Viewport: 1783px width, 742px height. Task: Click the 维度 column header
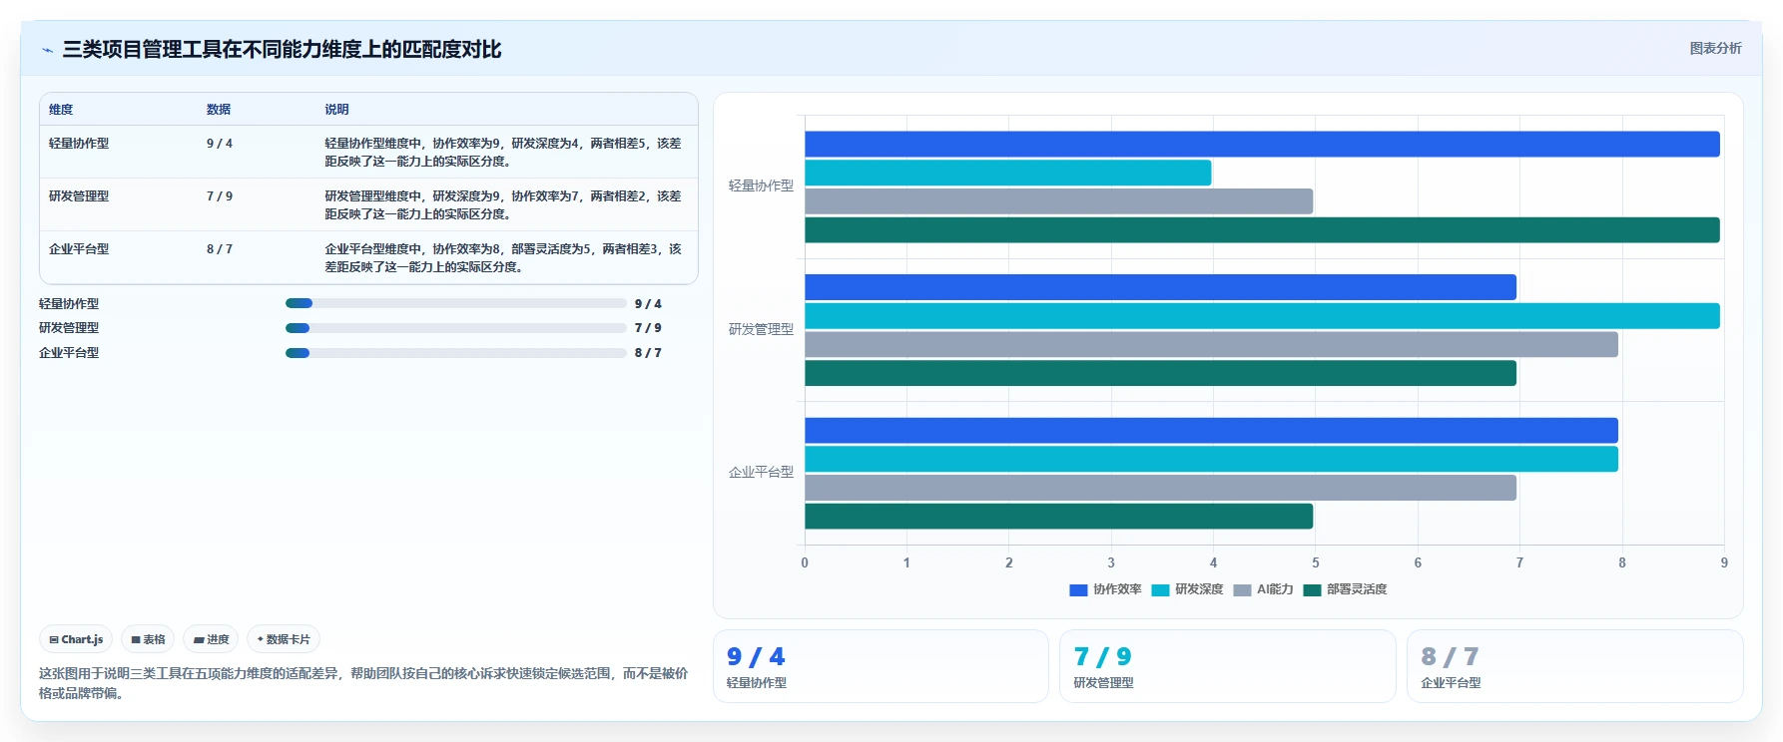[x=61, y=110]
